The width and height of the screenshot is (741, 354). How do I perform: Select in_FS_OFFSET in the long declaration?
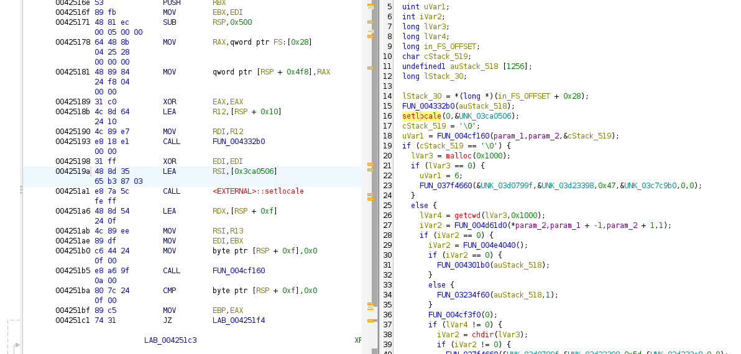tap(450, 46)
